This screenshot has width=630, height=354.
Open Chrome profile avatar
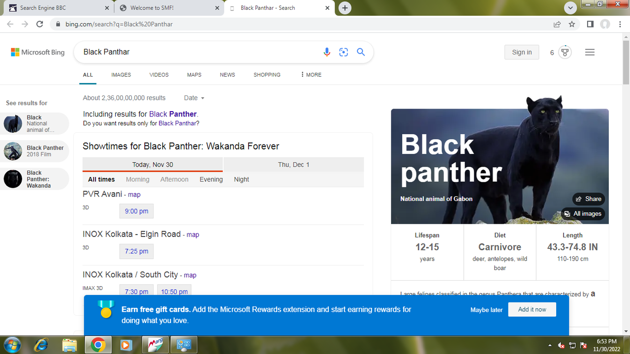605,24
